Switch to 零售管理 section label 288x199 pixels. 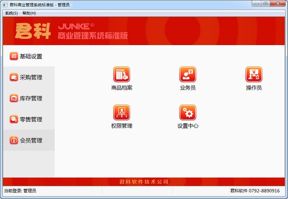pos(31,119)
